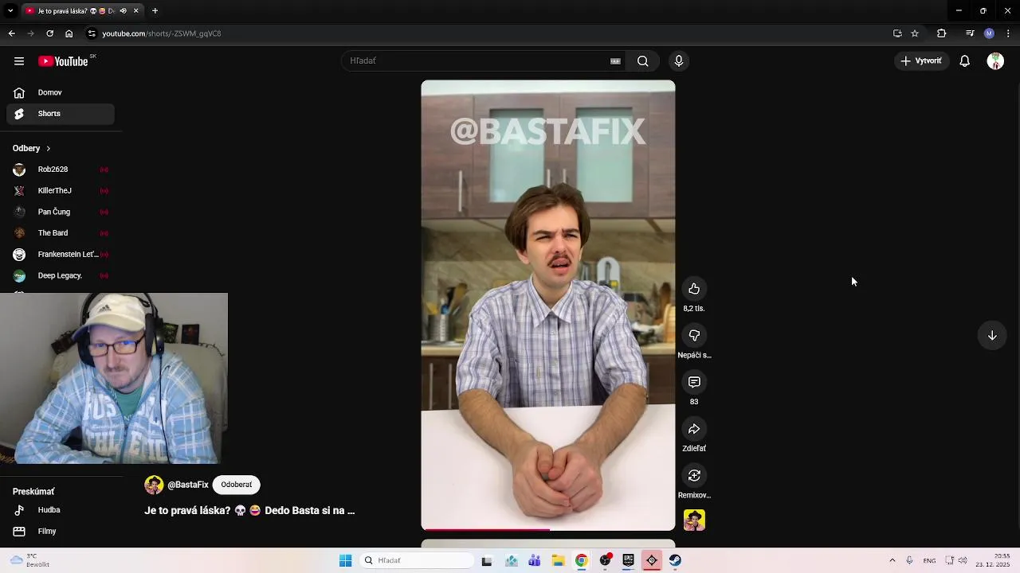Dislike the short with thumbs down

click(694, 336)
